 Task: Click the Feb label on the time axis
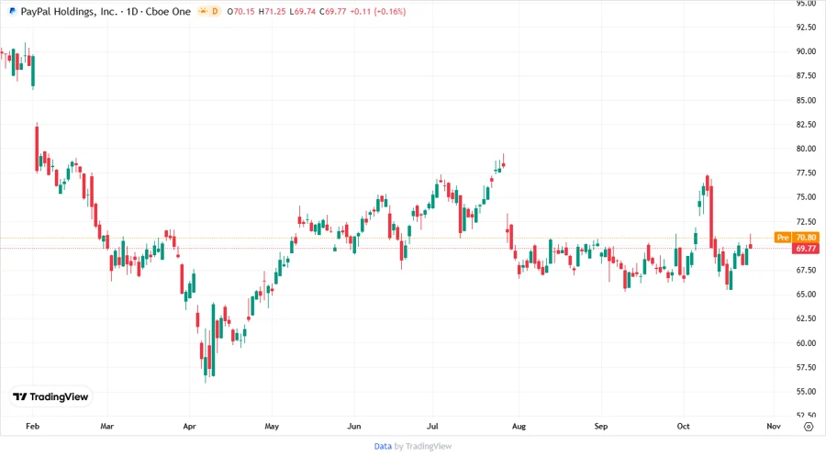point(33,426)
